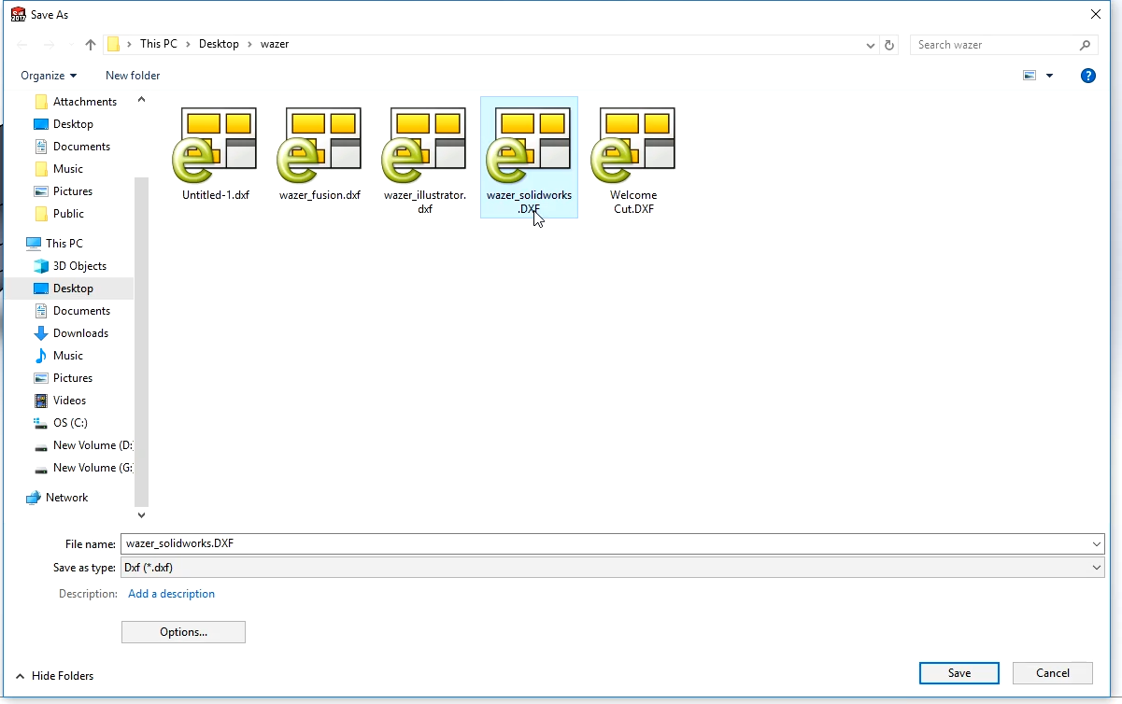1122x704 pixels.
Task: Create a New folder
Action: pyautogui.click(x=133, y=76)
